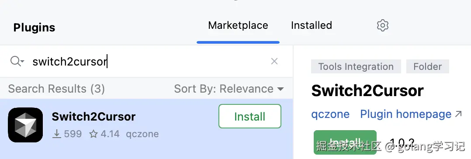Expand the Sort By Relevance dropdown
The image size is (471, 159).
click(x=229, y=89)
